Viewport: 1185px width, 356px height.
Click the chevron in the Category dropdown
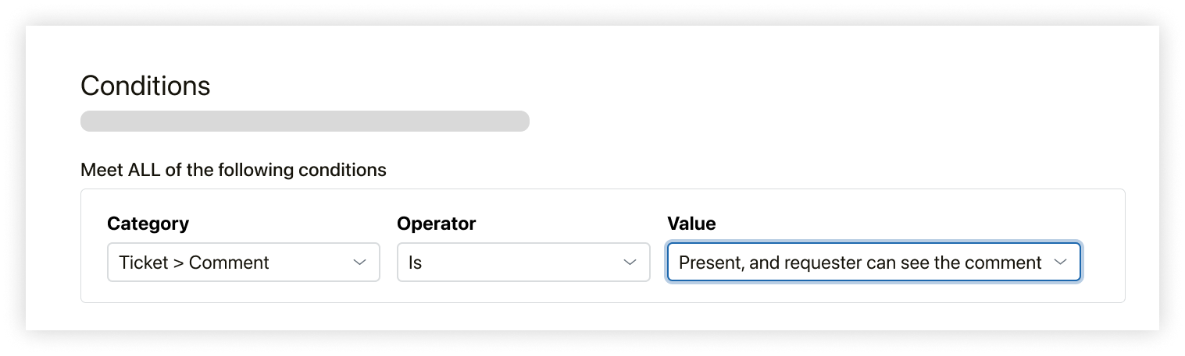coord(359,263)
